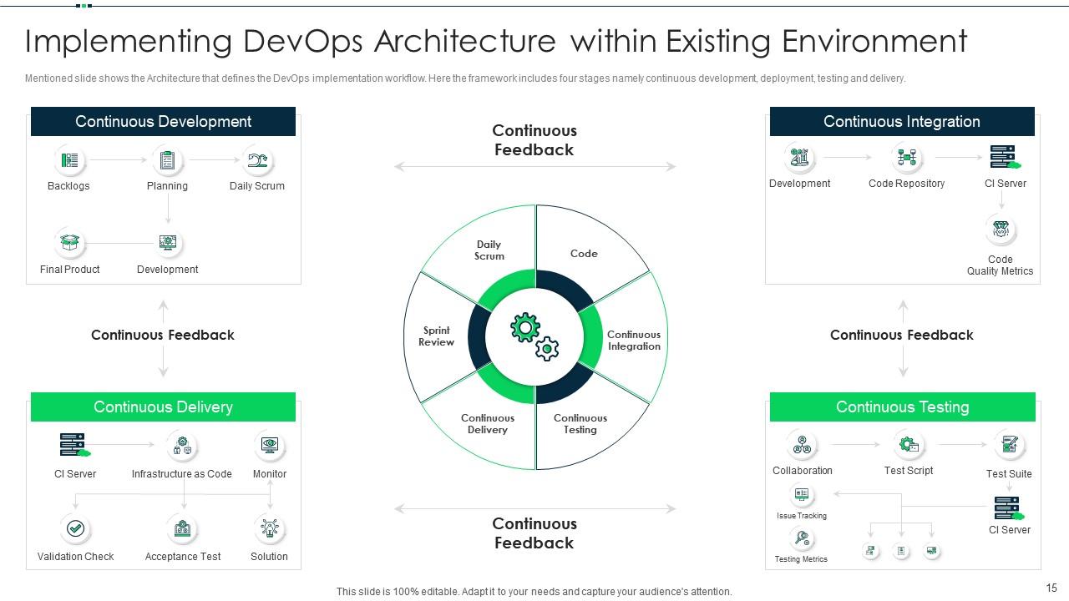This screenshot has height=601, width=1069.
Task: Click the Continuous Testing header bar
Action: pyautogui.click(x=902, y=407)
